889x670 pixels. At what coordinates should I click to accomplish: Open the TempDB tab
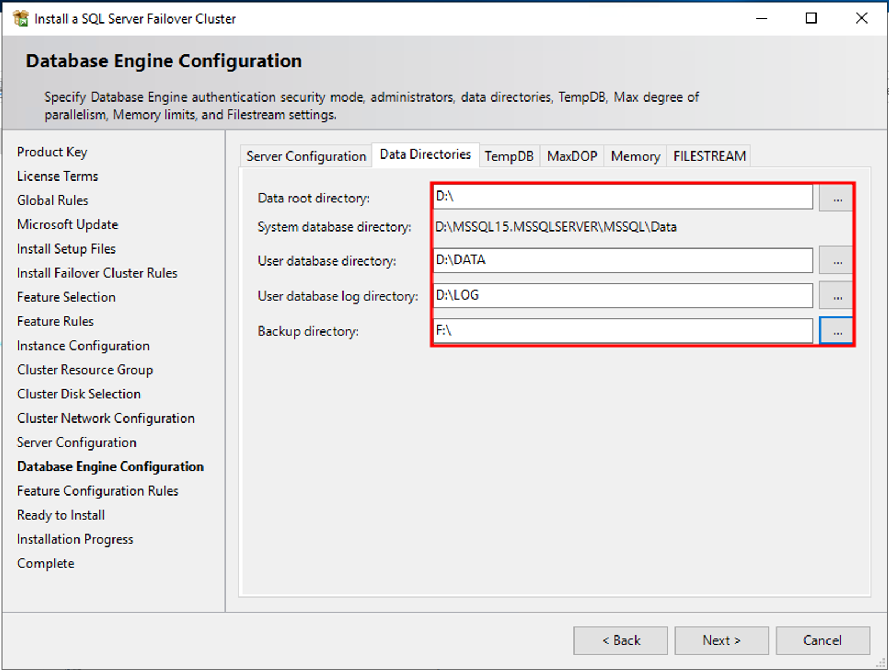pos(509,156)
